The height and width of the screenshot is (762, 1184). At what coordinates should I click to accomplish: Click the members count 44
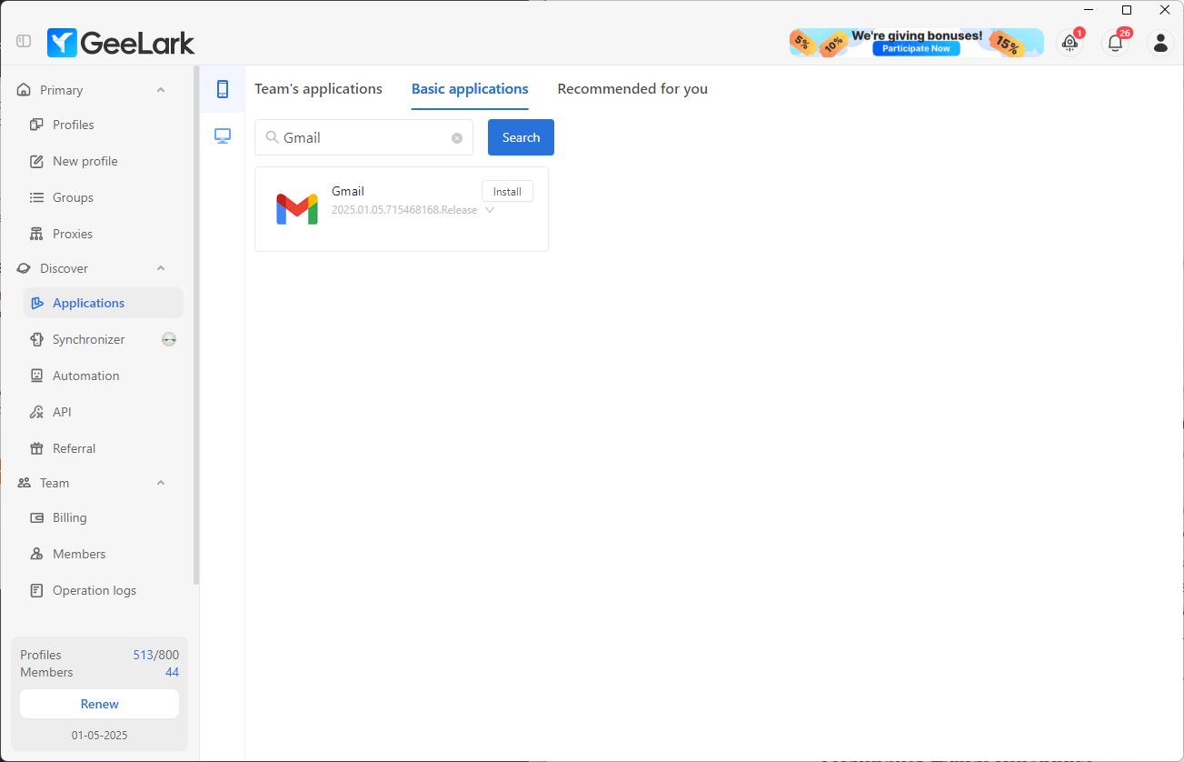[172, 673]
